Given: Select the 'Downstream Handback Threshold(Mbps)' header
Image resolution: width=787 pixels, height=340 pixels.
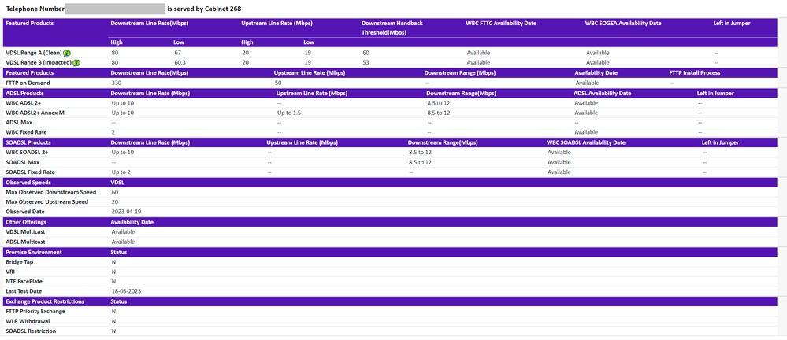Looking at the screenshot, I should pyautogui.click(x=392, y=28).
